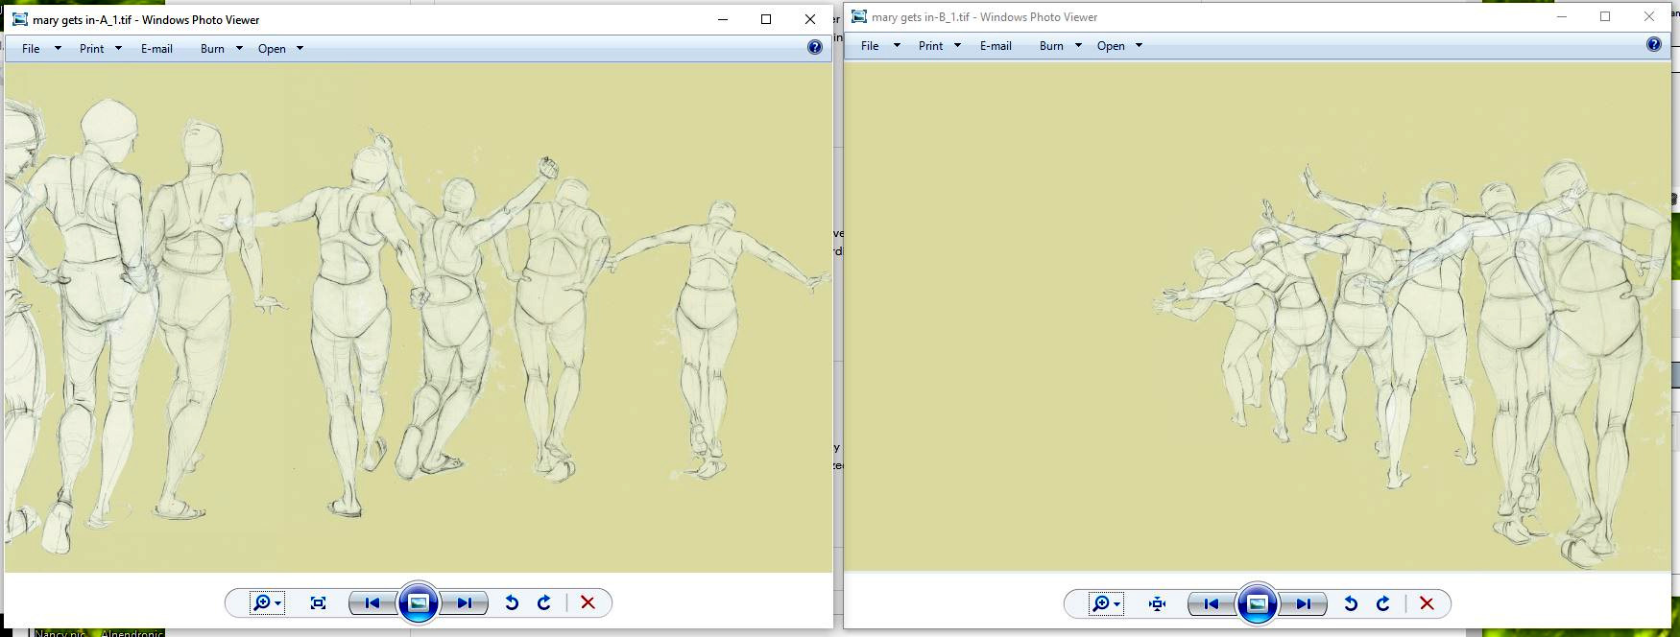Delete the mary gets in-A_1 image
The height and width of the screenshot is (637, 1680).
588,602
